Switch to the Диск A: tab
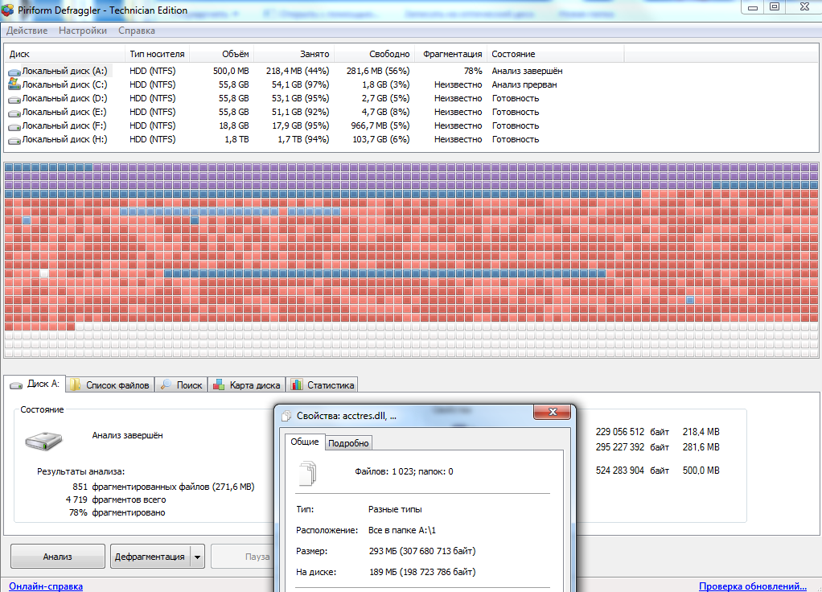 tap(35, 384)
